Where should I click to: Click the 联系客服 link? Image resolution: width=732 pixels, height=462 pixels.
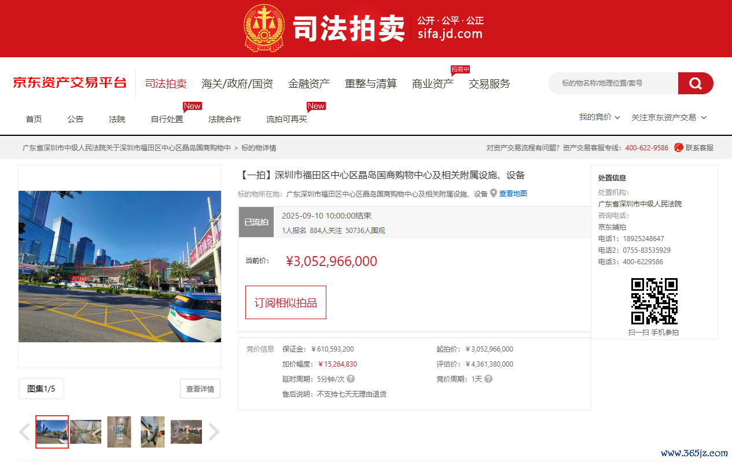(x=700, y=148)
